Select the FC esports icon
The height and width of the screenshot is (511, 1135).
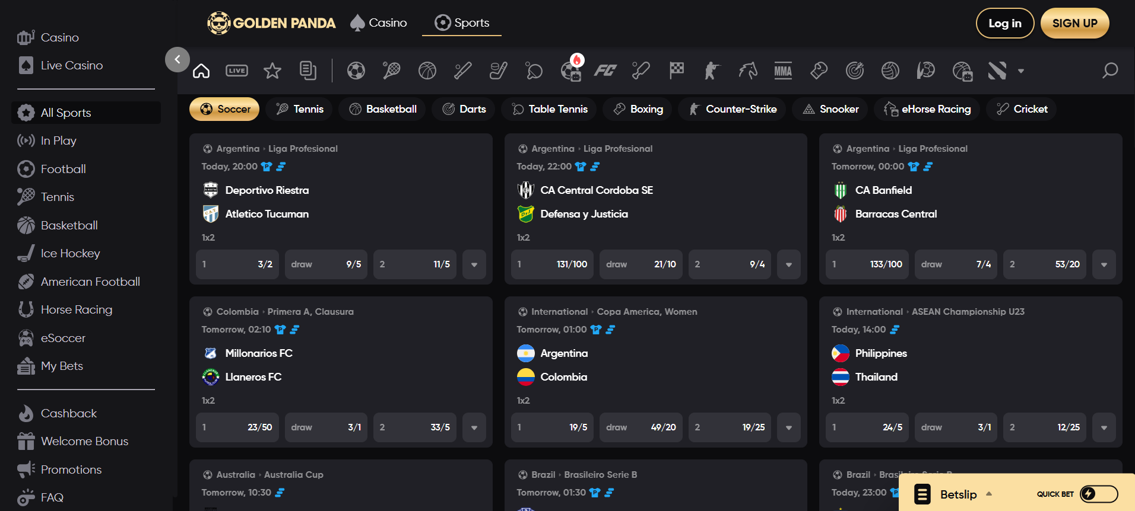(x=605, y=71)
